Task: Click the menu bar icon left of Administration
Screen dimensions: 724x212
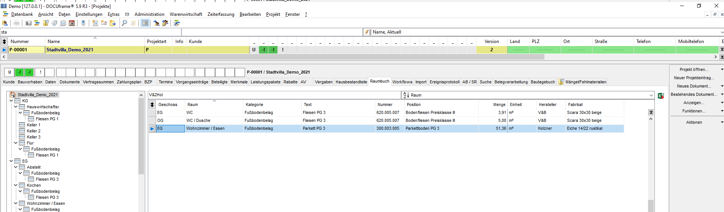Action: (x=127, y=14)
